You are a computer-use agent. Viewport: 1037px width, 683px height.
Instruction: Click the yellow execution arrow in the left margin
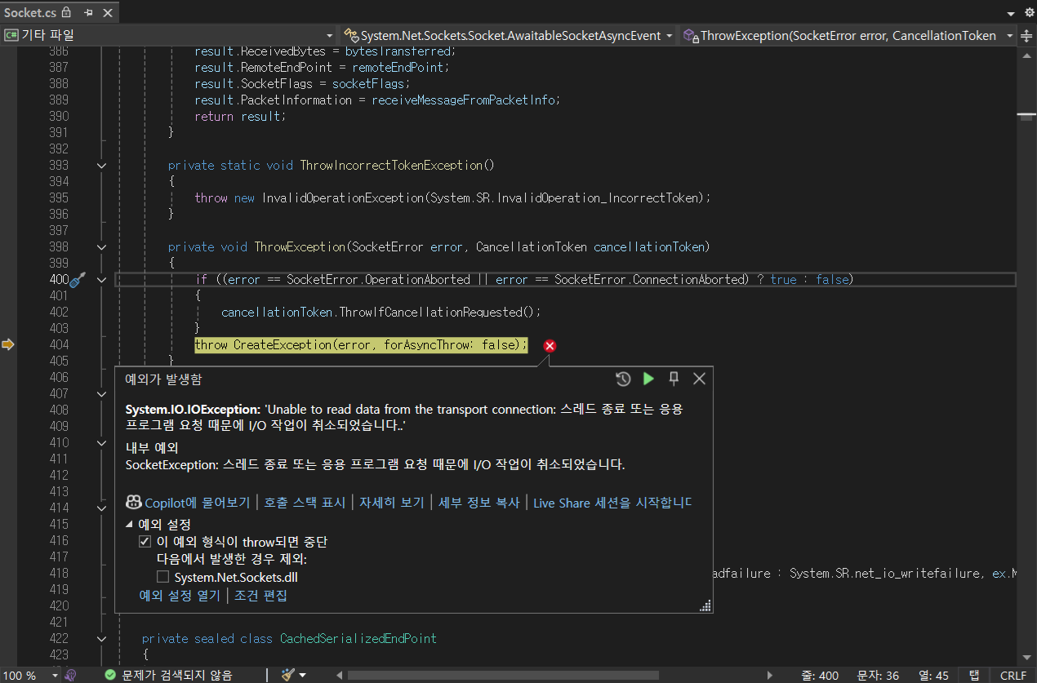(x=9, y=344)
